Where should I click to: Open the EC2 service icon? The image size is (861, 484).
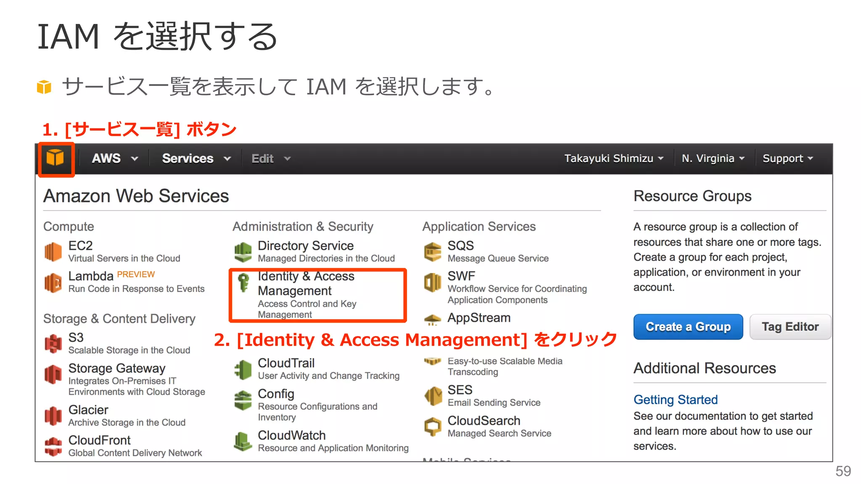click(53, 252)
